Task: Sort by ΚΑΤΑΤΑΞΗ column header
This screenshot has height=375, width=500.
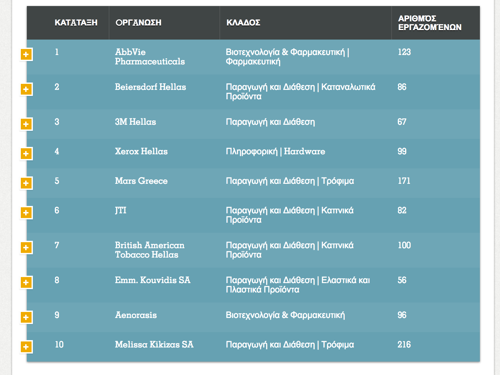Action: pyautogui.click(x=76, y=23)
